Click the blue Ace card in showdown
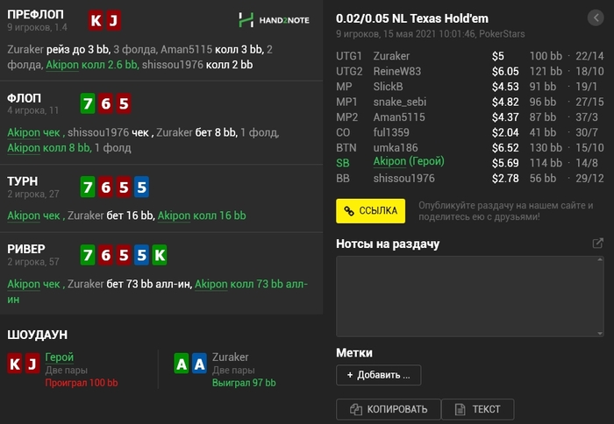Image resolution: width=614 pixels, height=424 pixels. coord(198,364)
